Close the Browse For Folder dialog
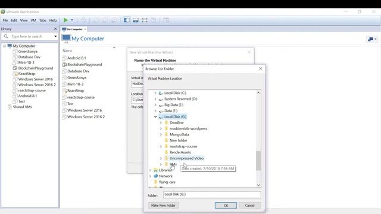This screenshot has width=381, height=214. [x=261, y=69]
